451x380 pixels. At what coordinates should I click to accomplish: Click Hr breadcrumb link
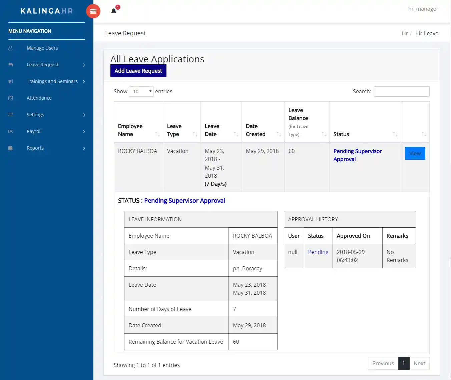pyautogui.click(x=405, y=33)
